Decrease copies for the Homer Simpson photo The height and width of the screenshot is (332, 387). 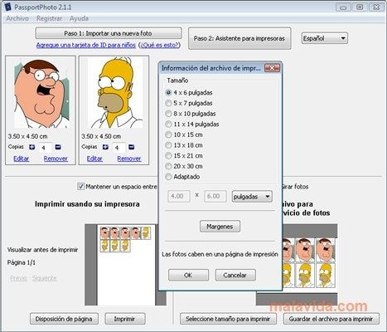coord(132,147)
